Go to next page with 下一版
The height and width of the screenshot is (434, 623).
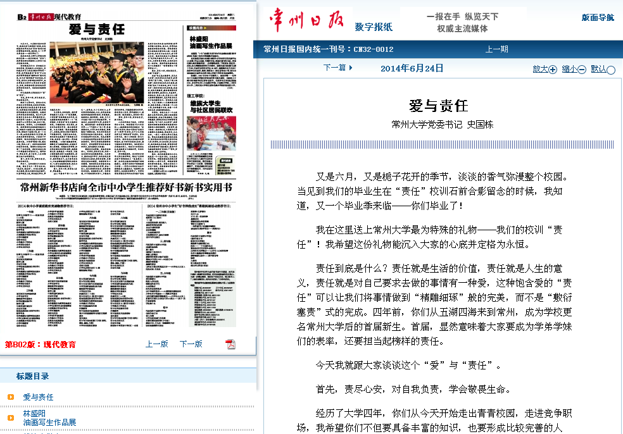coord(191,344)
